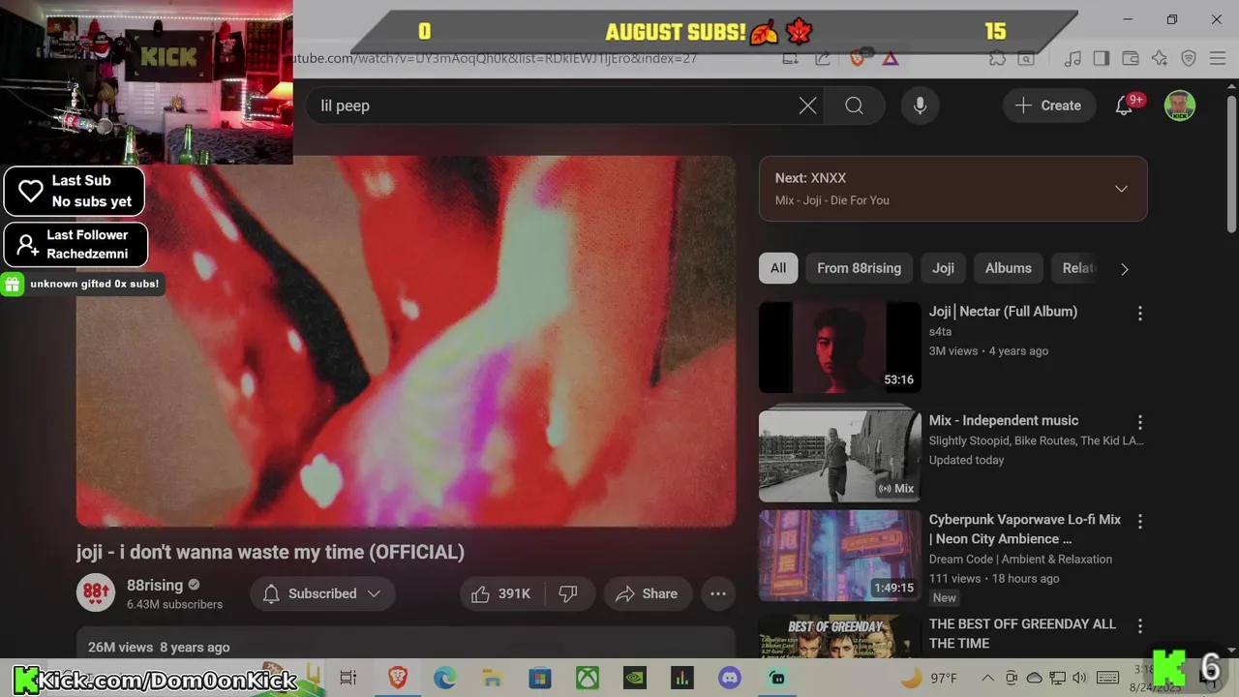Dislike the joji video
The width and height of the screenshot is (1239, 697).
click(569, 593)
